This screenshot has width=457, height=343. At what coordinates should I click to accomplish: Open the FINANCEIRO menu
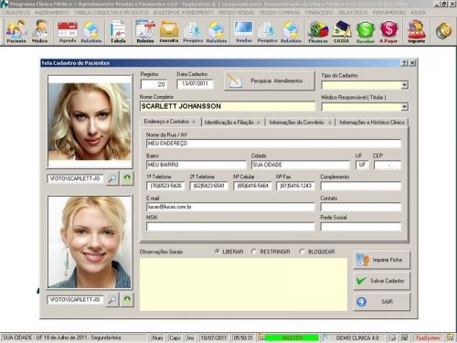pos(319,13)
